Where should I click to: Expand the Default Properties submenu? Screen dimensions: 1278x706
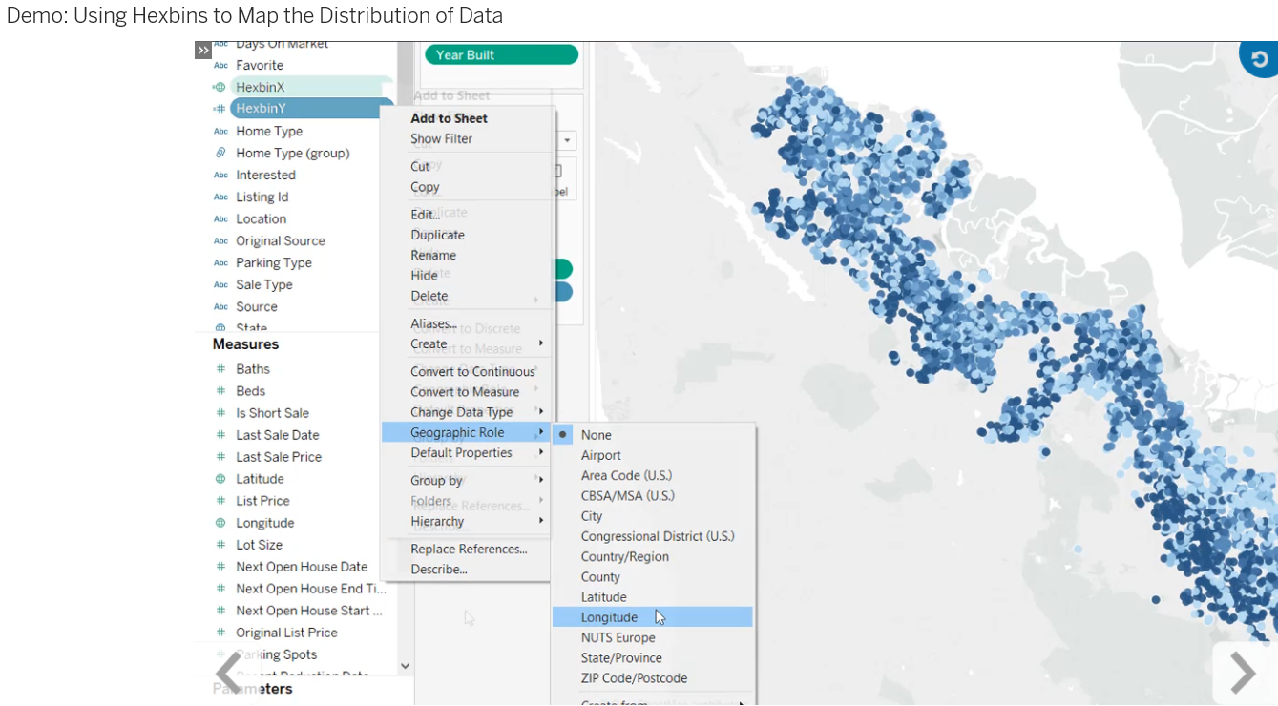tap(466, 453)
